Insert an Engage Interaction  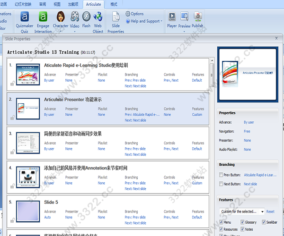(43, 22)
